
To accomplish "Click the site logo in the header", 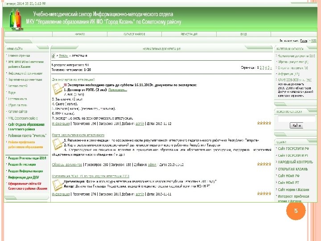I will click(15, 20).
